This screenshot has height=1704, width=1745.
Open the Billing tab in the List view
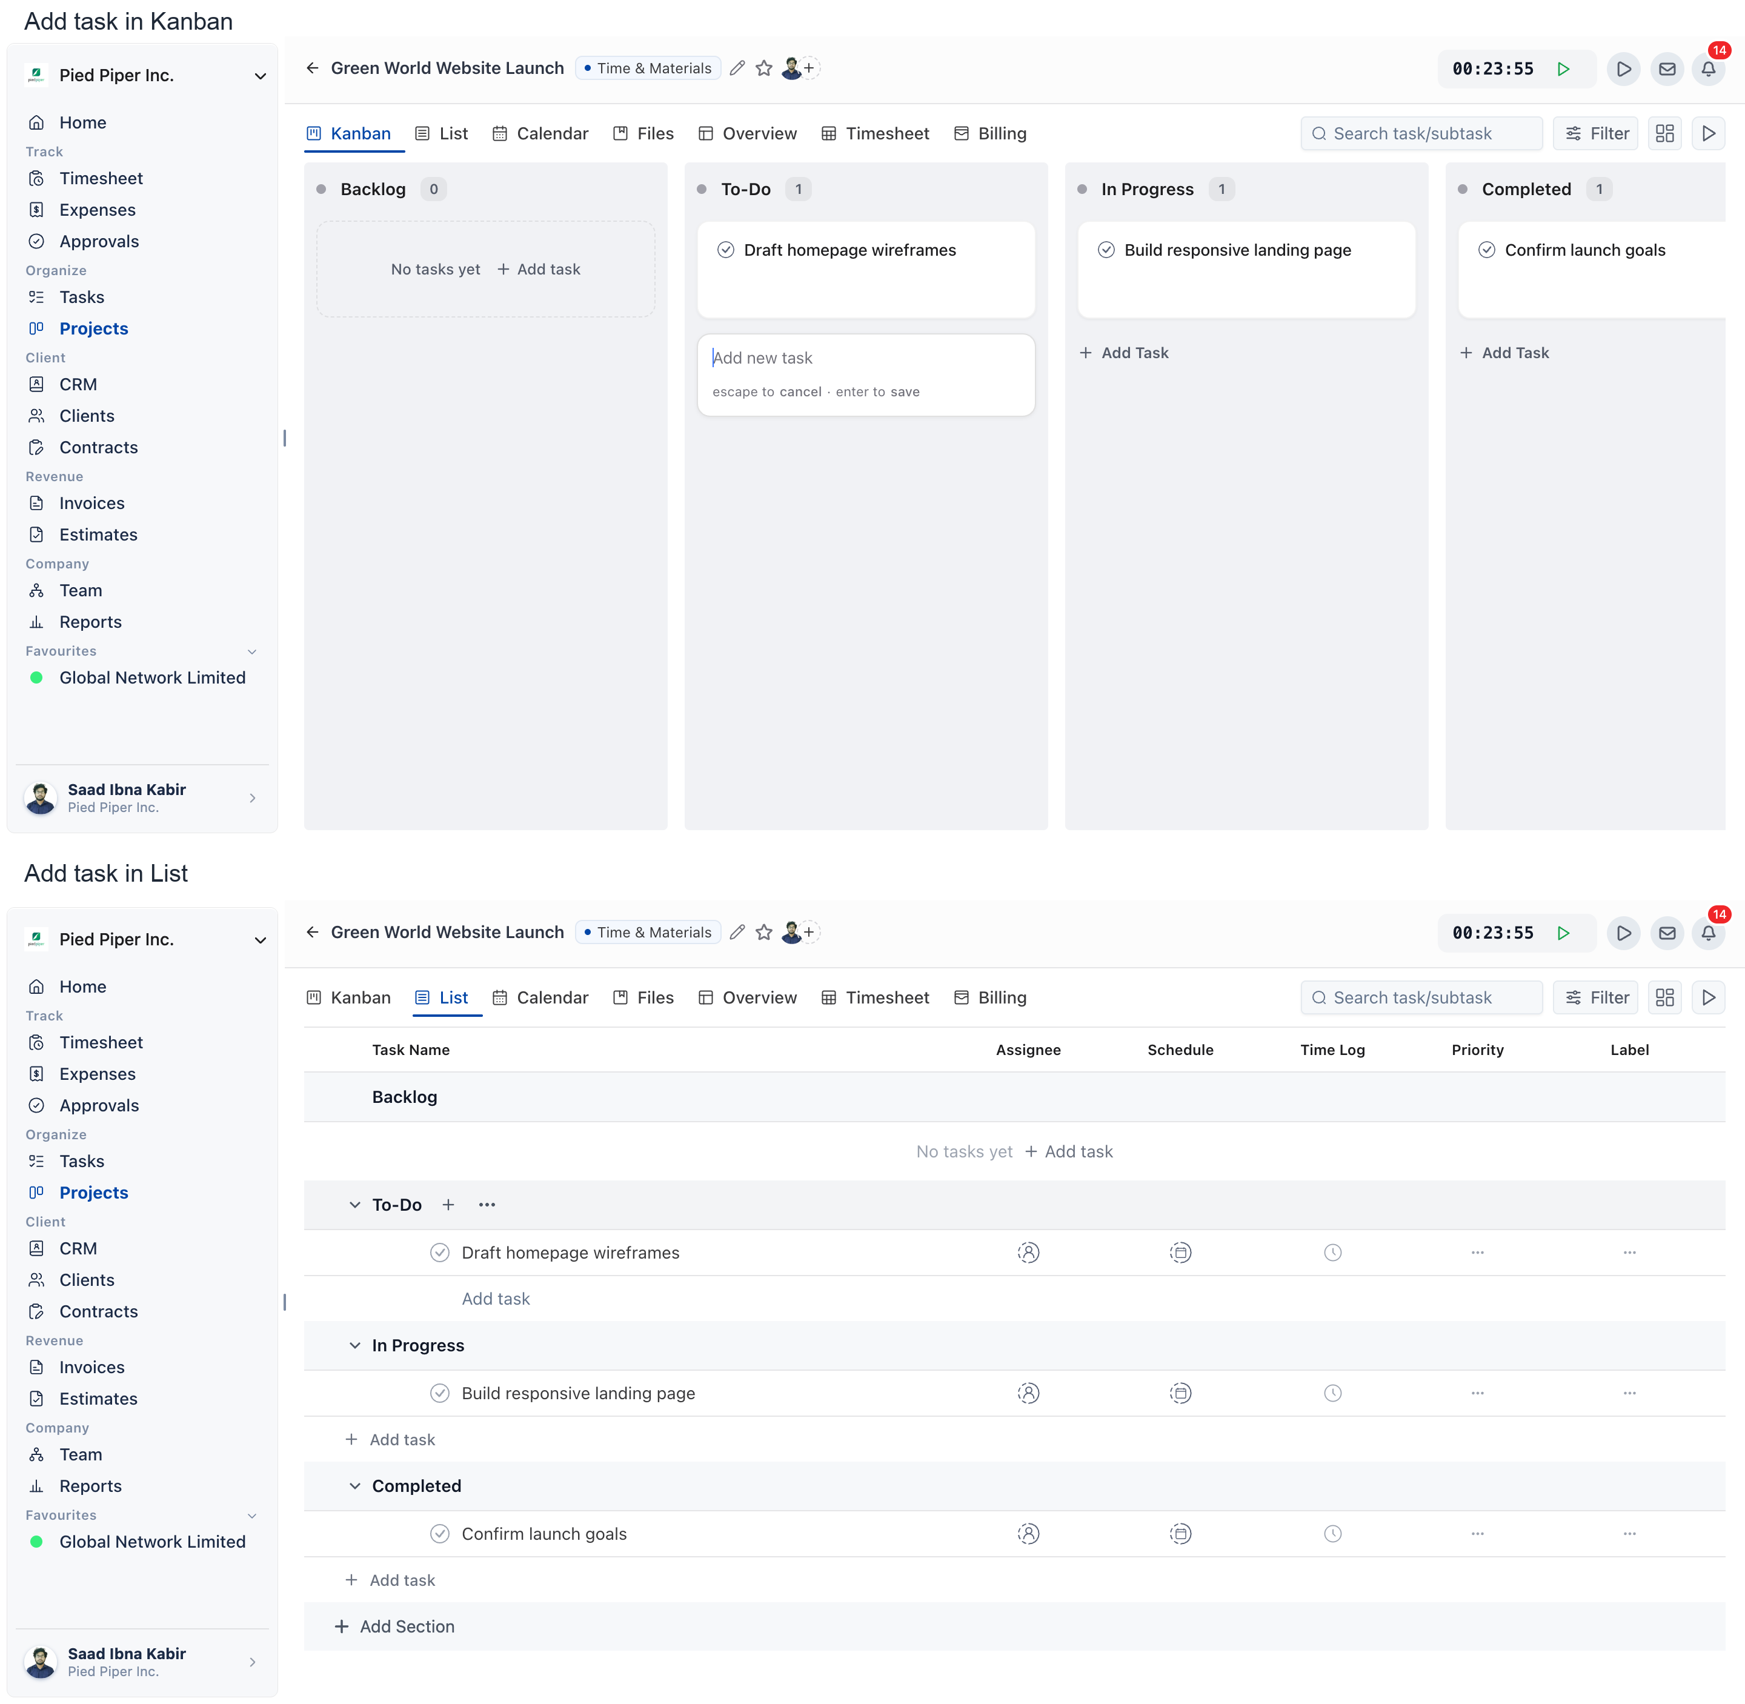tap(991, 998)
